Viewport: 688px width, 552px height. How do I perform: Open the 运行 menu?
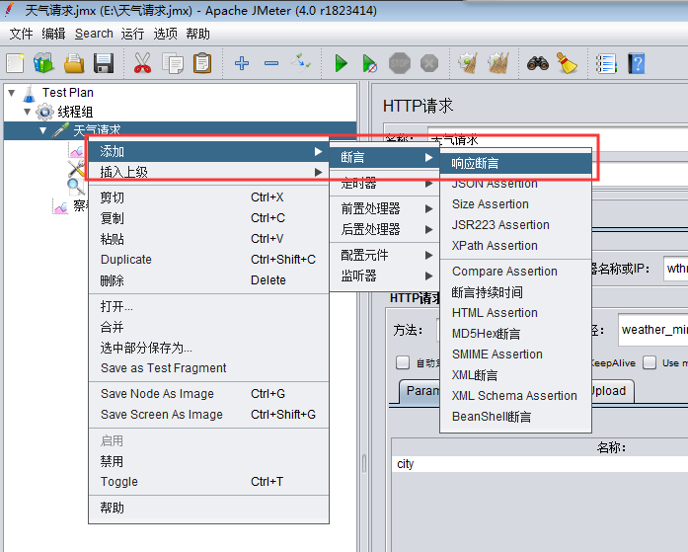[132, 34]
